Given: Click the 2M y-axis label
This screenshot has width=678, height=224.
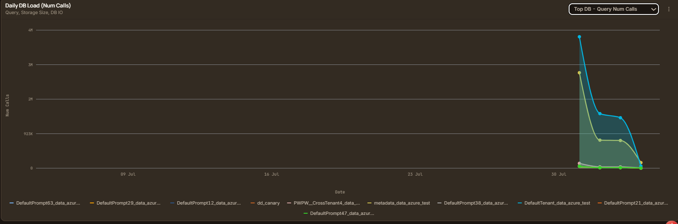Looking at the screenshot, I should (x=30, y=99).
